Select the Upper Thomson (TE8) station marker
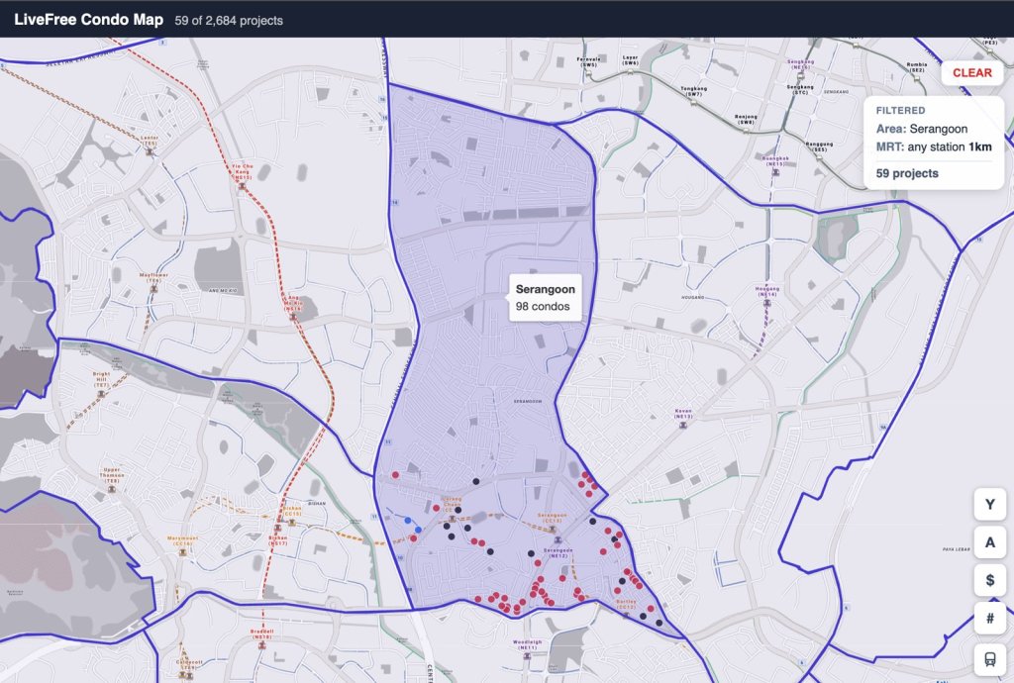 (112, 489)
